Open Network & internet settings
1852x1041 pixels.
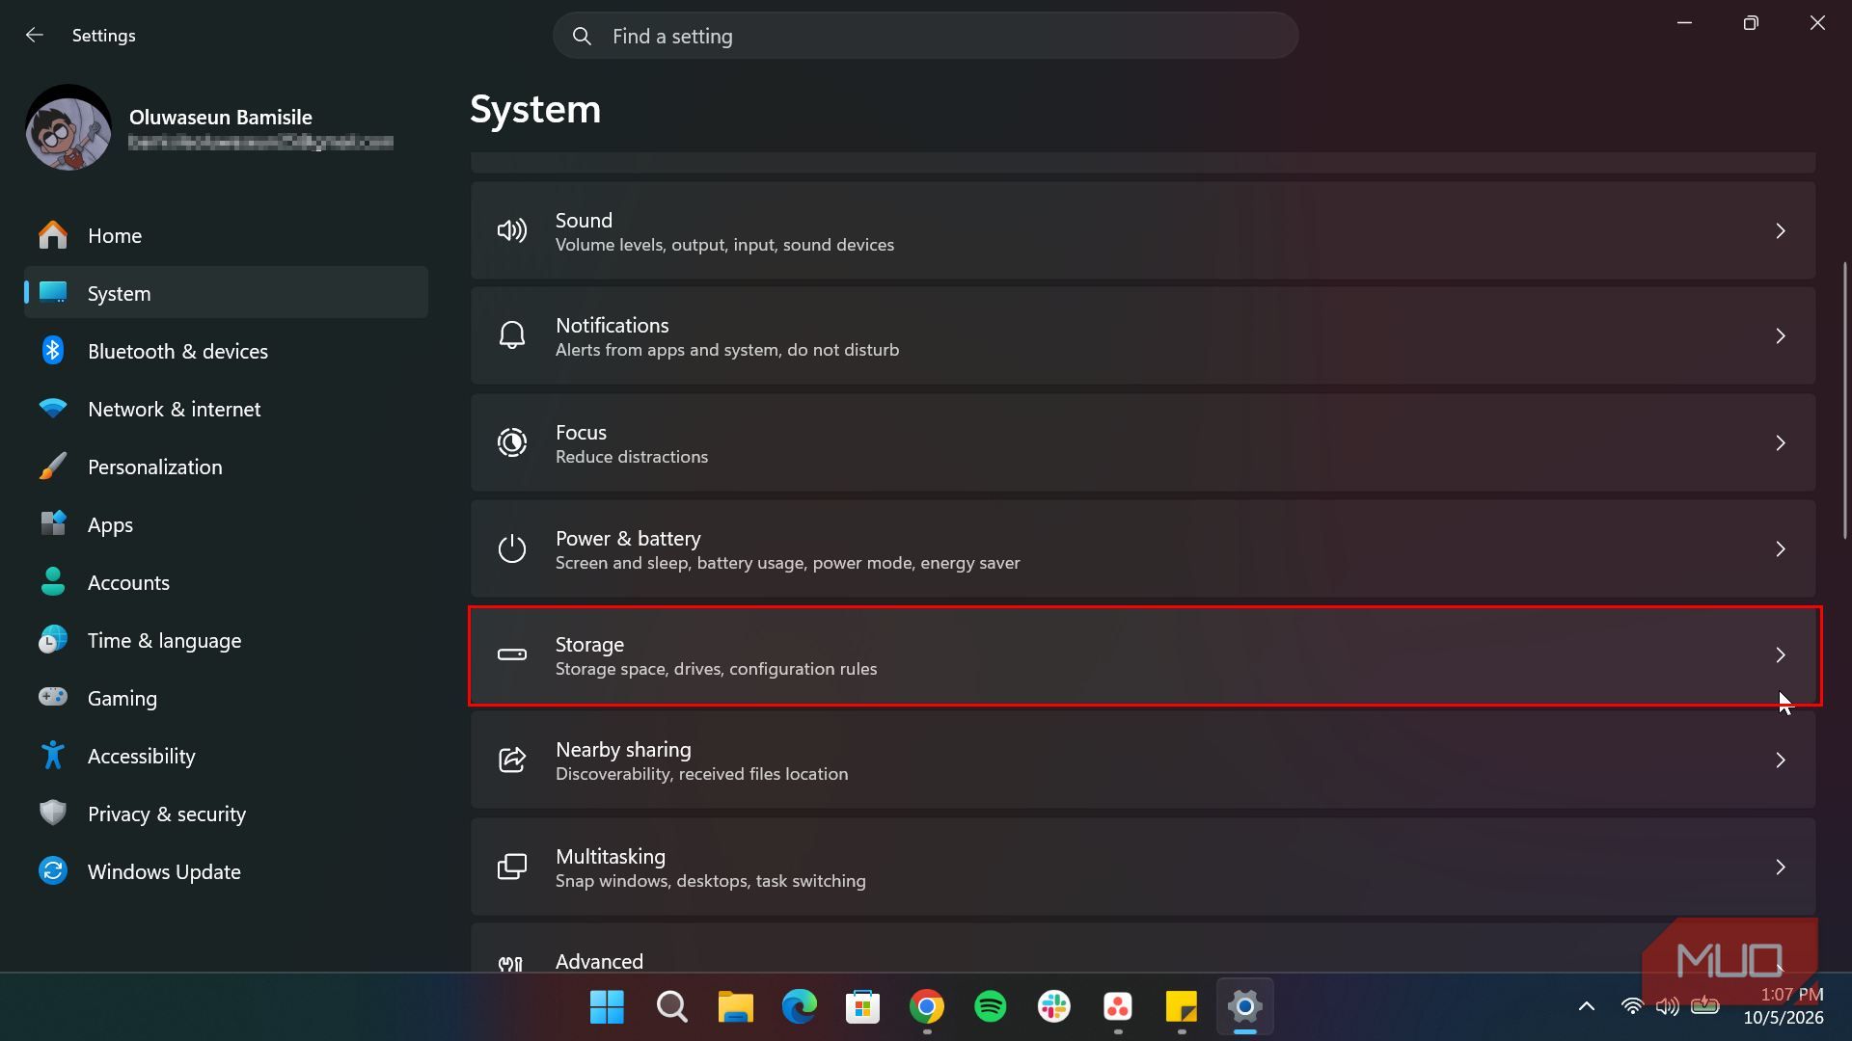pos(226,409)
